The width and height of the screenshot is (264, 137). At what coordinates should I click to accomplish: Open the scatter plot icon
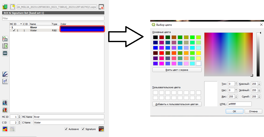5,81
